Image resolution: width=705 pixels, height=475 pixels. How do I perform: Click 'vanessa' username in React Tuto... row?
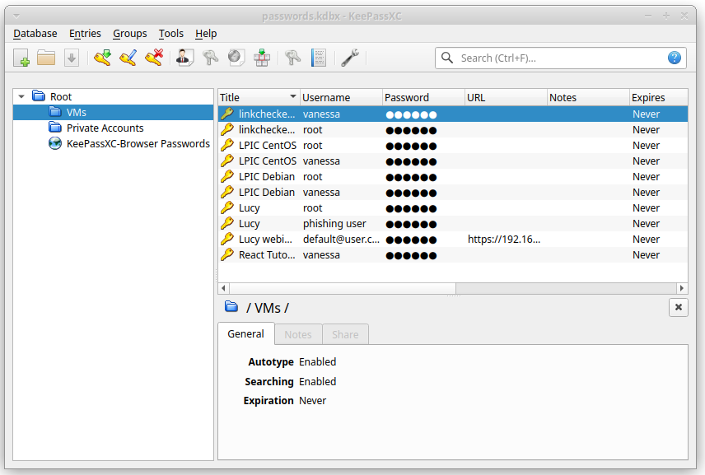pos(321,255)
